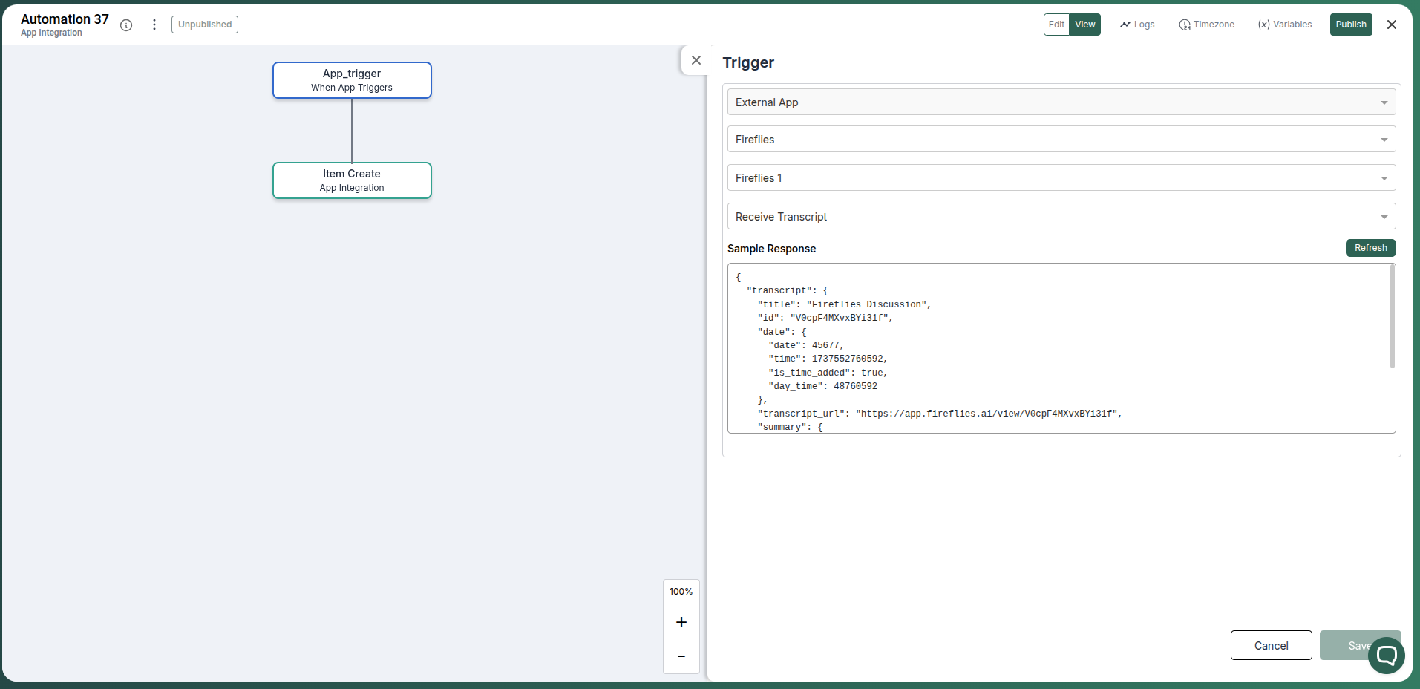The image size is (1420, 689).
Task: Close the Trigger panel
Action: pos(696,60)
